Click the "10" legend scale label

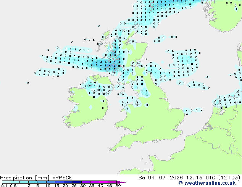click(x=48, y=185)
